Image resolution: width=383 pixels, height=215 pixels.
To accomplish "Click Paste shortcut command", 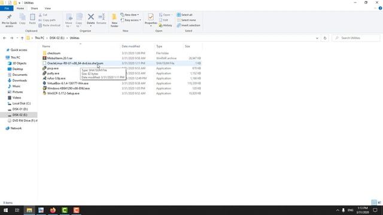I will pos(49,25).
